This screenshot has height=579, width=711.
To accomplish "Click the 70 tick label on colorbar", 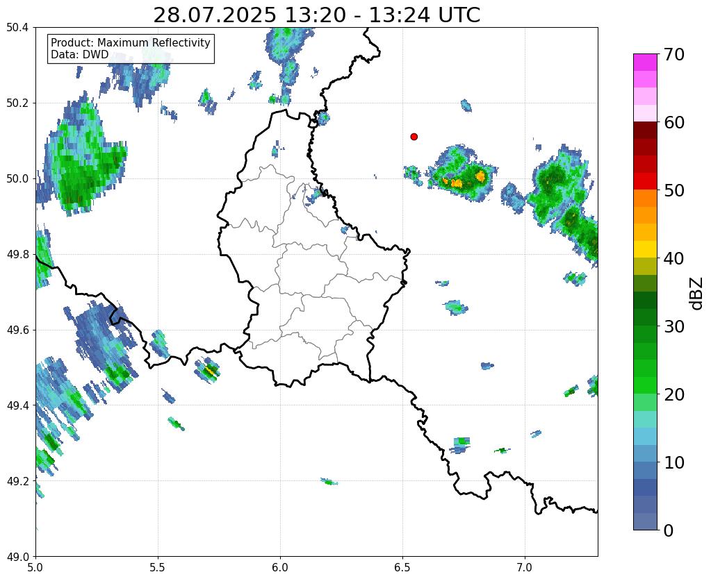I will 674,54.
